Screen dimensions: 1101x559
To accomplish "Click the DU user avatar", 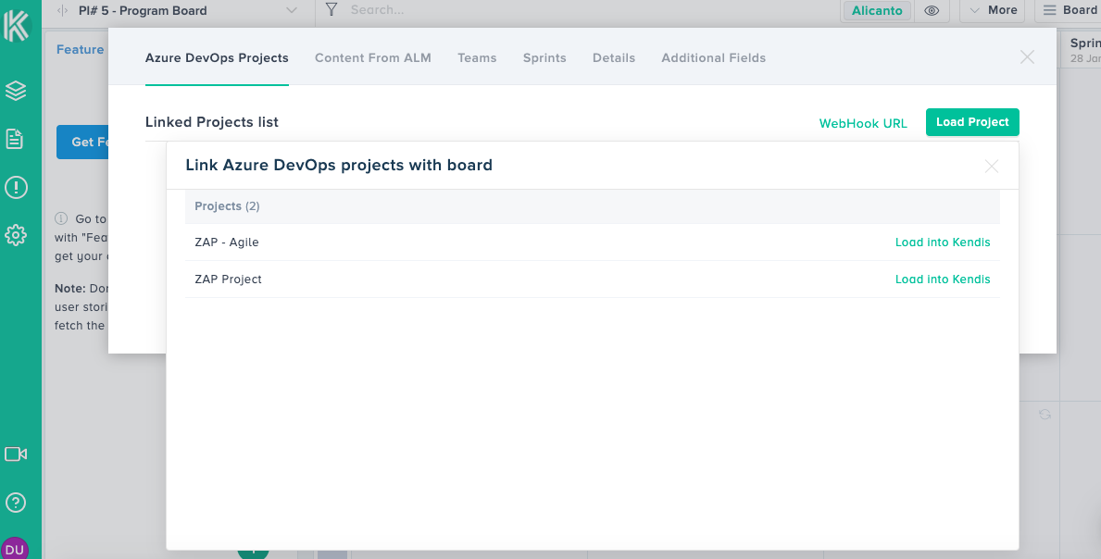I will [x=15, y=549].
